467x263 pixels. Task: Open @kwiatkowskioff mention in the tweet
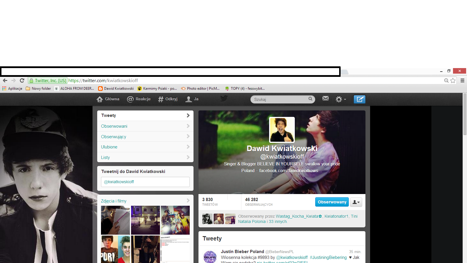click(292, 257)
